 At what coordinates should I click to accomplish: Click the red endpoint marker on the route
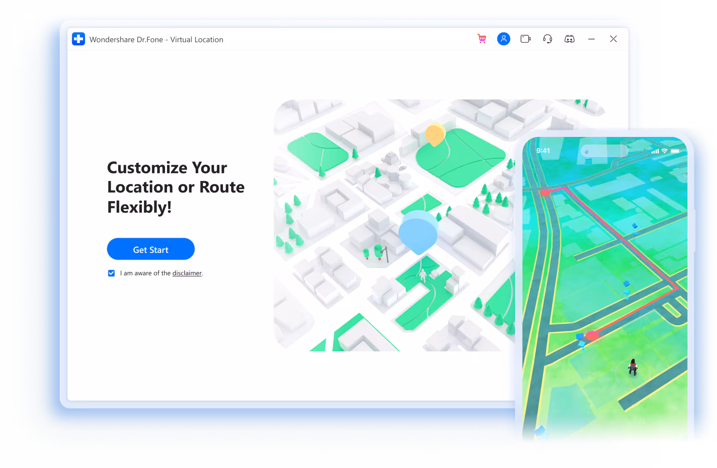pos(592,335)
